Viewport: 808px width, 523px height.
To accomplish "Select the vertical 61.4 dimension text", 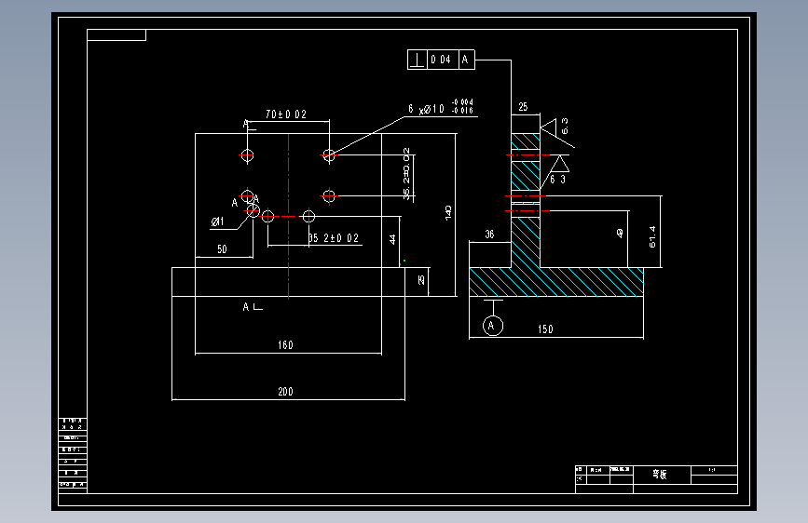I will click(652, 236).
